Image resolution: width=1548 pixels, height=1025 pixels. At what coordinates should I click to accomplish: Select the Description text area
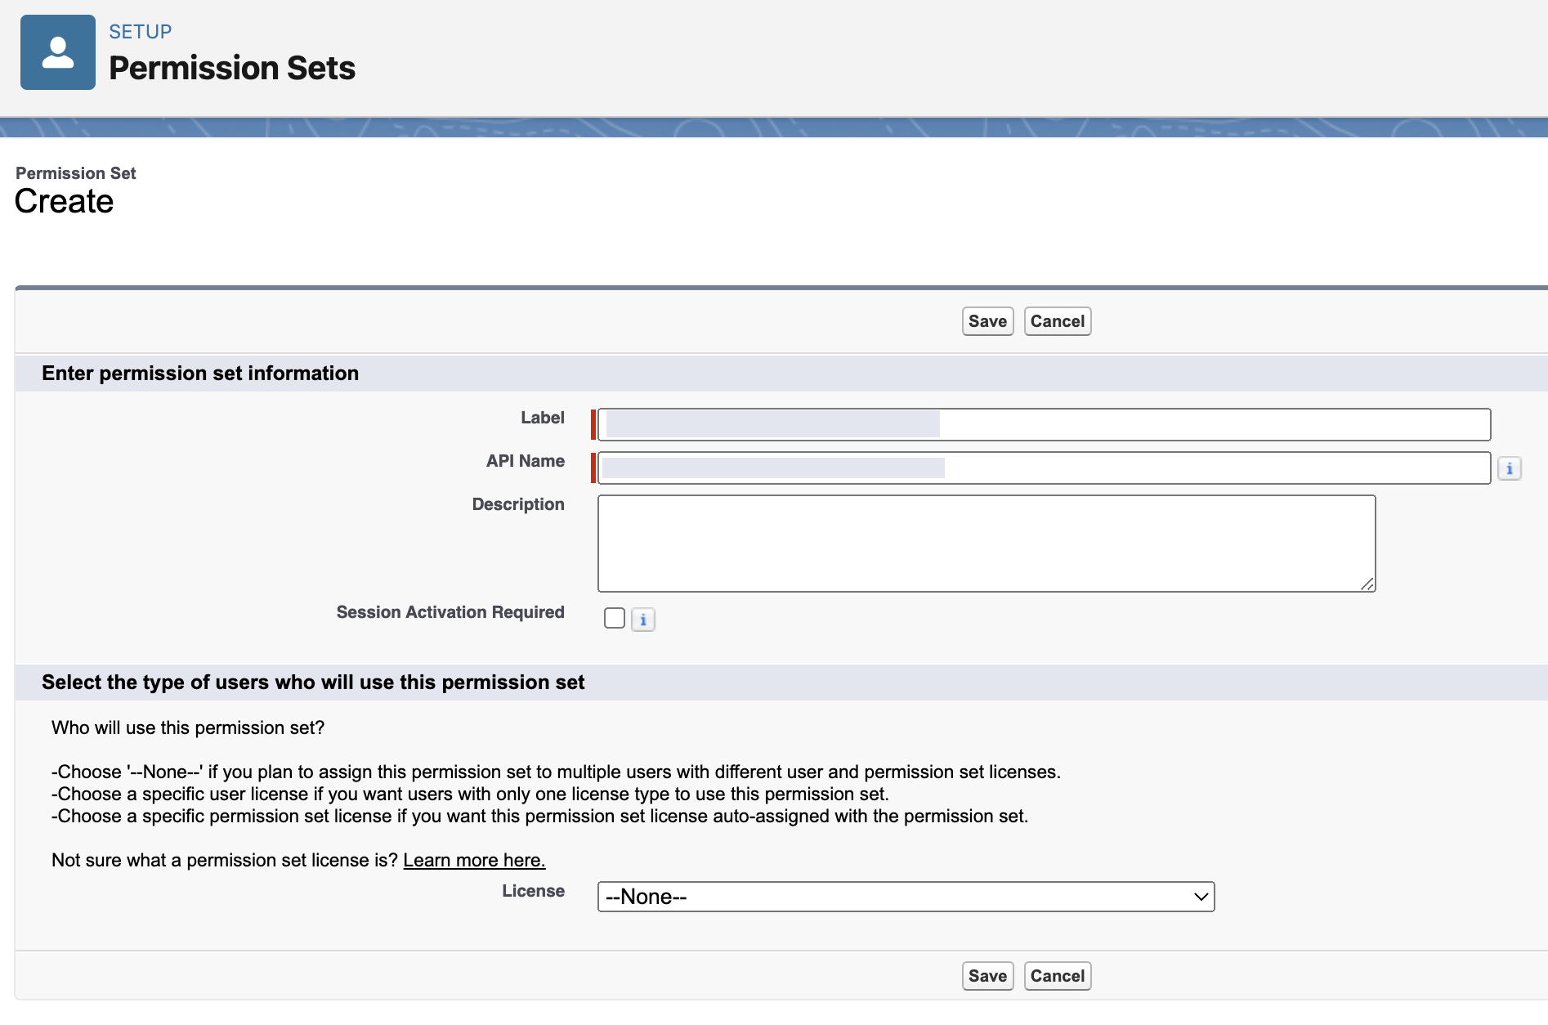tap(986, 543)
